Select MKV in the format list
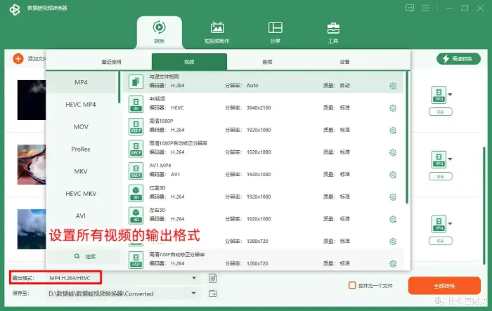The width and height of the screenshot is (492, 311). pos(81,171)
